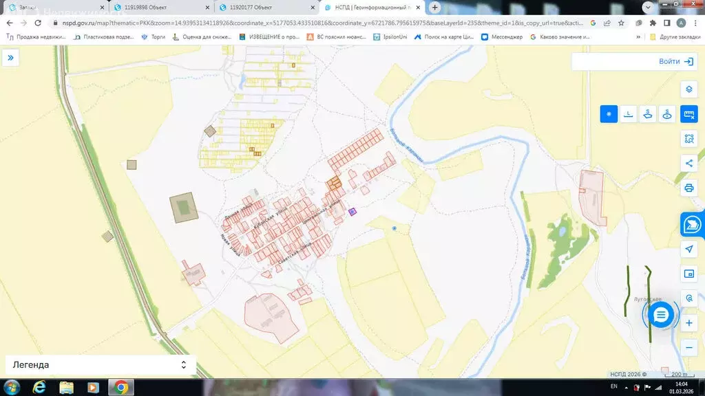This screenshot has width=705, height=396.
Task: Zoom out with the minus button
Action: click(x=688, y=348)
